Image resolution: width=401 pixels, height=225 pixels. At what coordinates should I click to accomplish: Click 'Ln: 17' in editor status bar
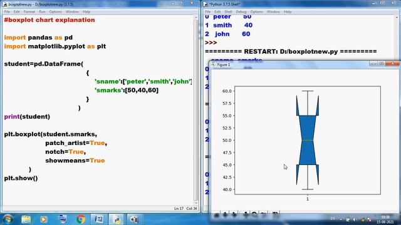tap(179, 208)
